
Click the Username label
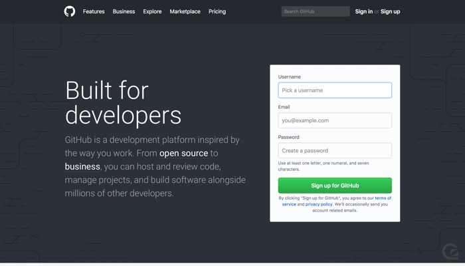coord(290,77)
